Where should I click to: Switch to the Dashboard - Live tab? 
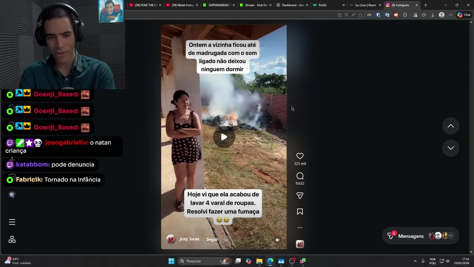click(293, 5)
